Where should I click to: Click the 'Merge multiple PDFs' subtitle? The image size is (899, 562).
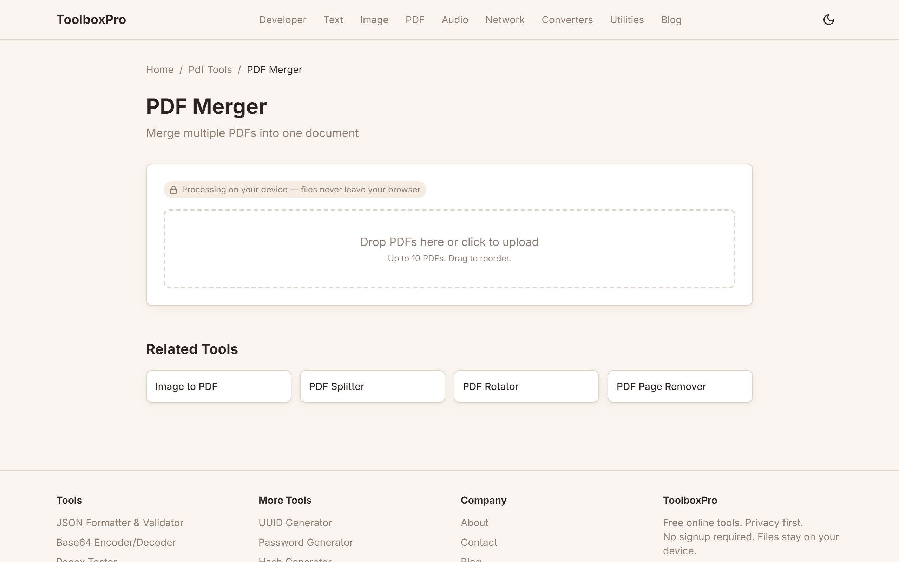click(x=252, y=133)
